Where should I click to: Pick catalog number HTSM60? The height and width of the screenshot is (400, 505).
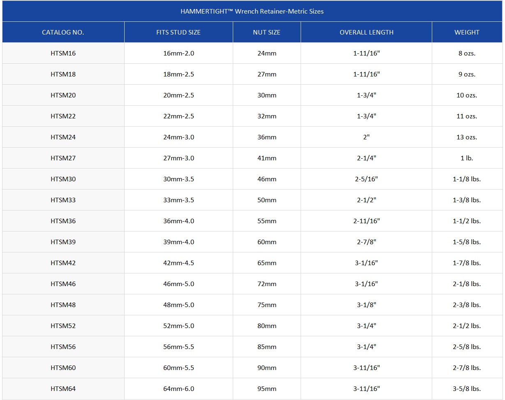click(63, 368)
